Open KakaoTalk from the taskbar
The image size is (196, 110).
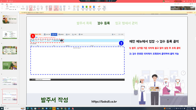[x=54, y=108]
